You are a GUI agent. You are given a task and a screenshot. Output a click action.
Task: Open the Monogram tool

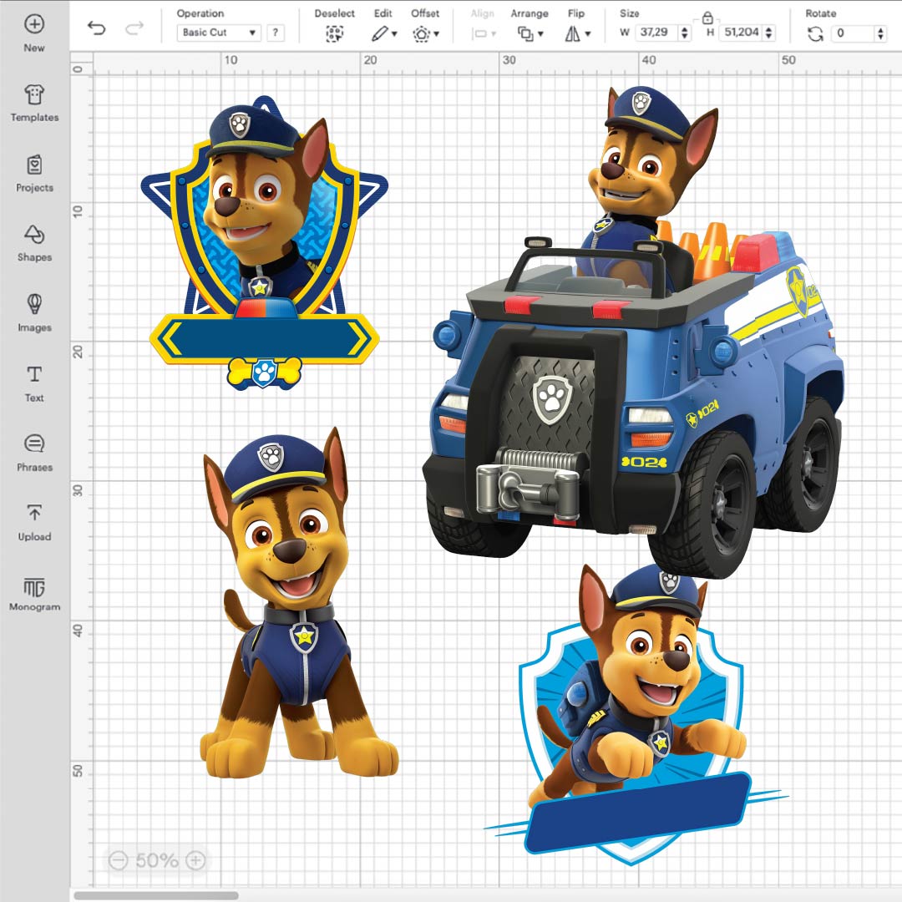point(34,593)
